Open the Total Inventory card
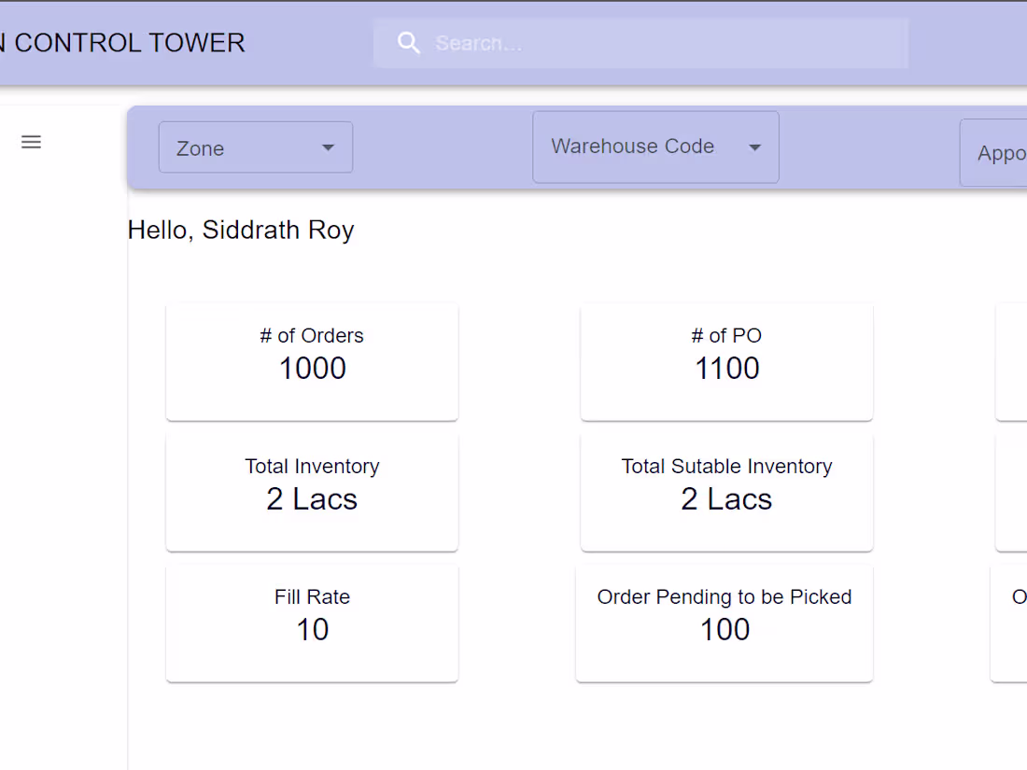1027x770 pixels. [x=312, y=492]
